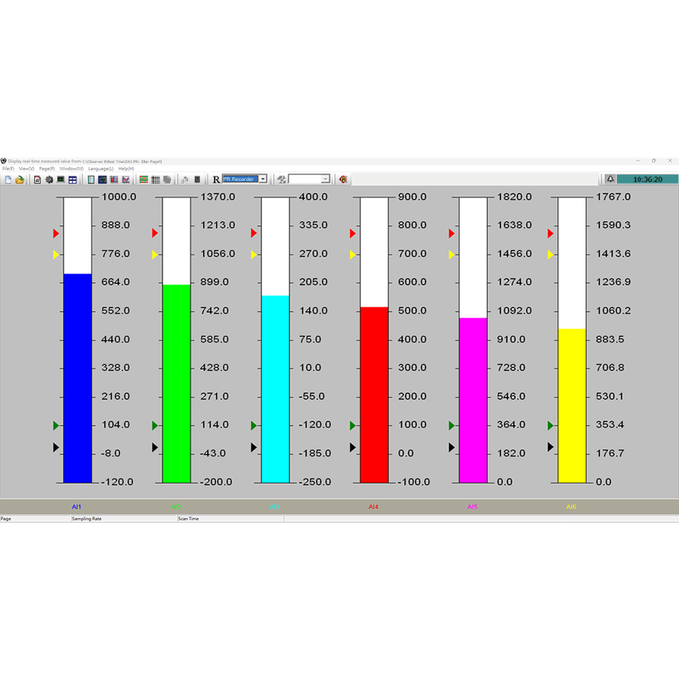This screenshot has width=679, height=679.
Task: Click the R recorder icon on toolbar
Action: pos(216,179)
